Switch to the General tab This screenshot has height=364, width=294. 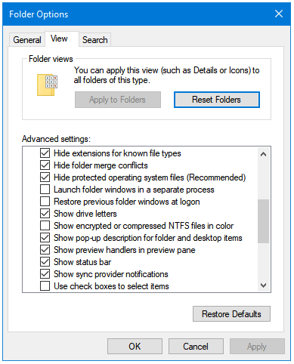(x=27, y=40)
